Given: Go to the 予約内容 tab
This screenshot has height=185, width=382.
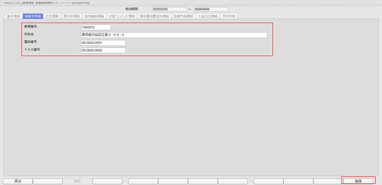Looking at the screenshot, I should pyautogui.click(x=229, y=16).
